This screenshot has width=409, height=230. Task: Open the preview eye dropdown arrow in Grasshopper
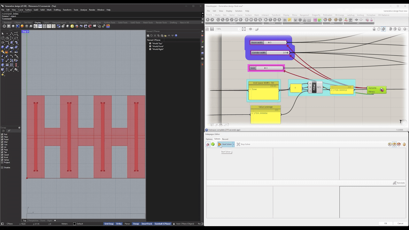coord(253,29)
